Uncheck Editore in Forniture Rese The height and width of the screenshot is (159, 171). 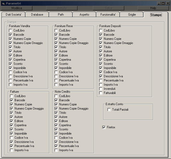coord(56,55)
